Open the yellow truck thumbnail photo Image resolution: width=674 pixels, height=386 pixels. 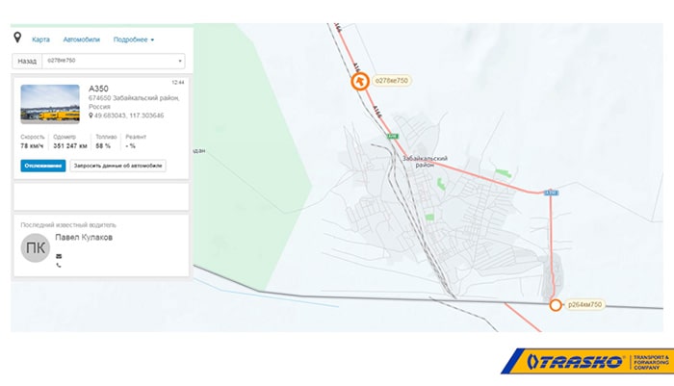[50, 104]
